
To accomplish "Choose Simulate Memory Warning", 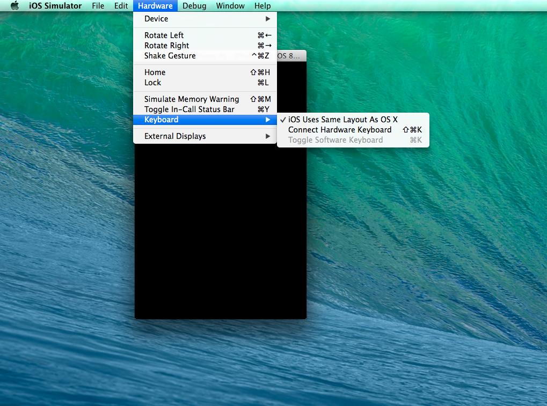I will coord(205,99).
